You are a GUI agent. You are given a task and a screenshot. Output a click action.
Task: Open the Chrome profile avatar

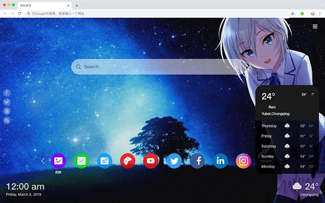(x=313, y=13)
